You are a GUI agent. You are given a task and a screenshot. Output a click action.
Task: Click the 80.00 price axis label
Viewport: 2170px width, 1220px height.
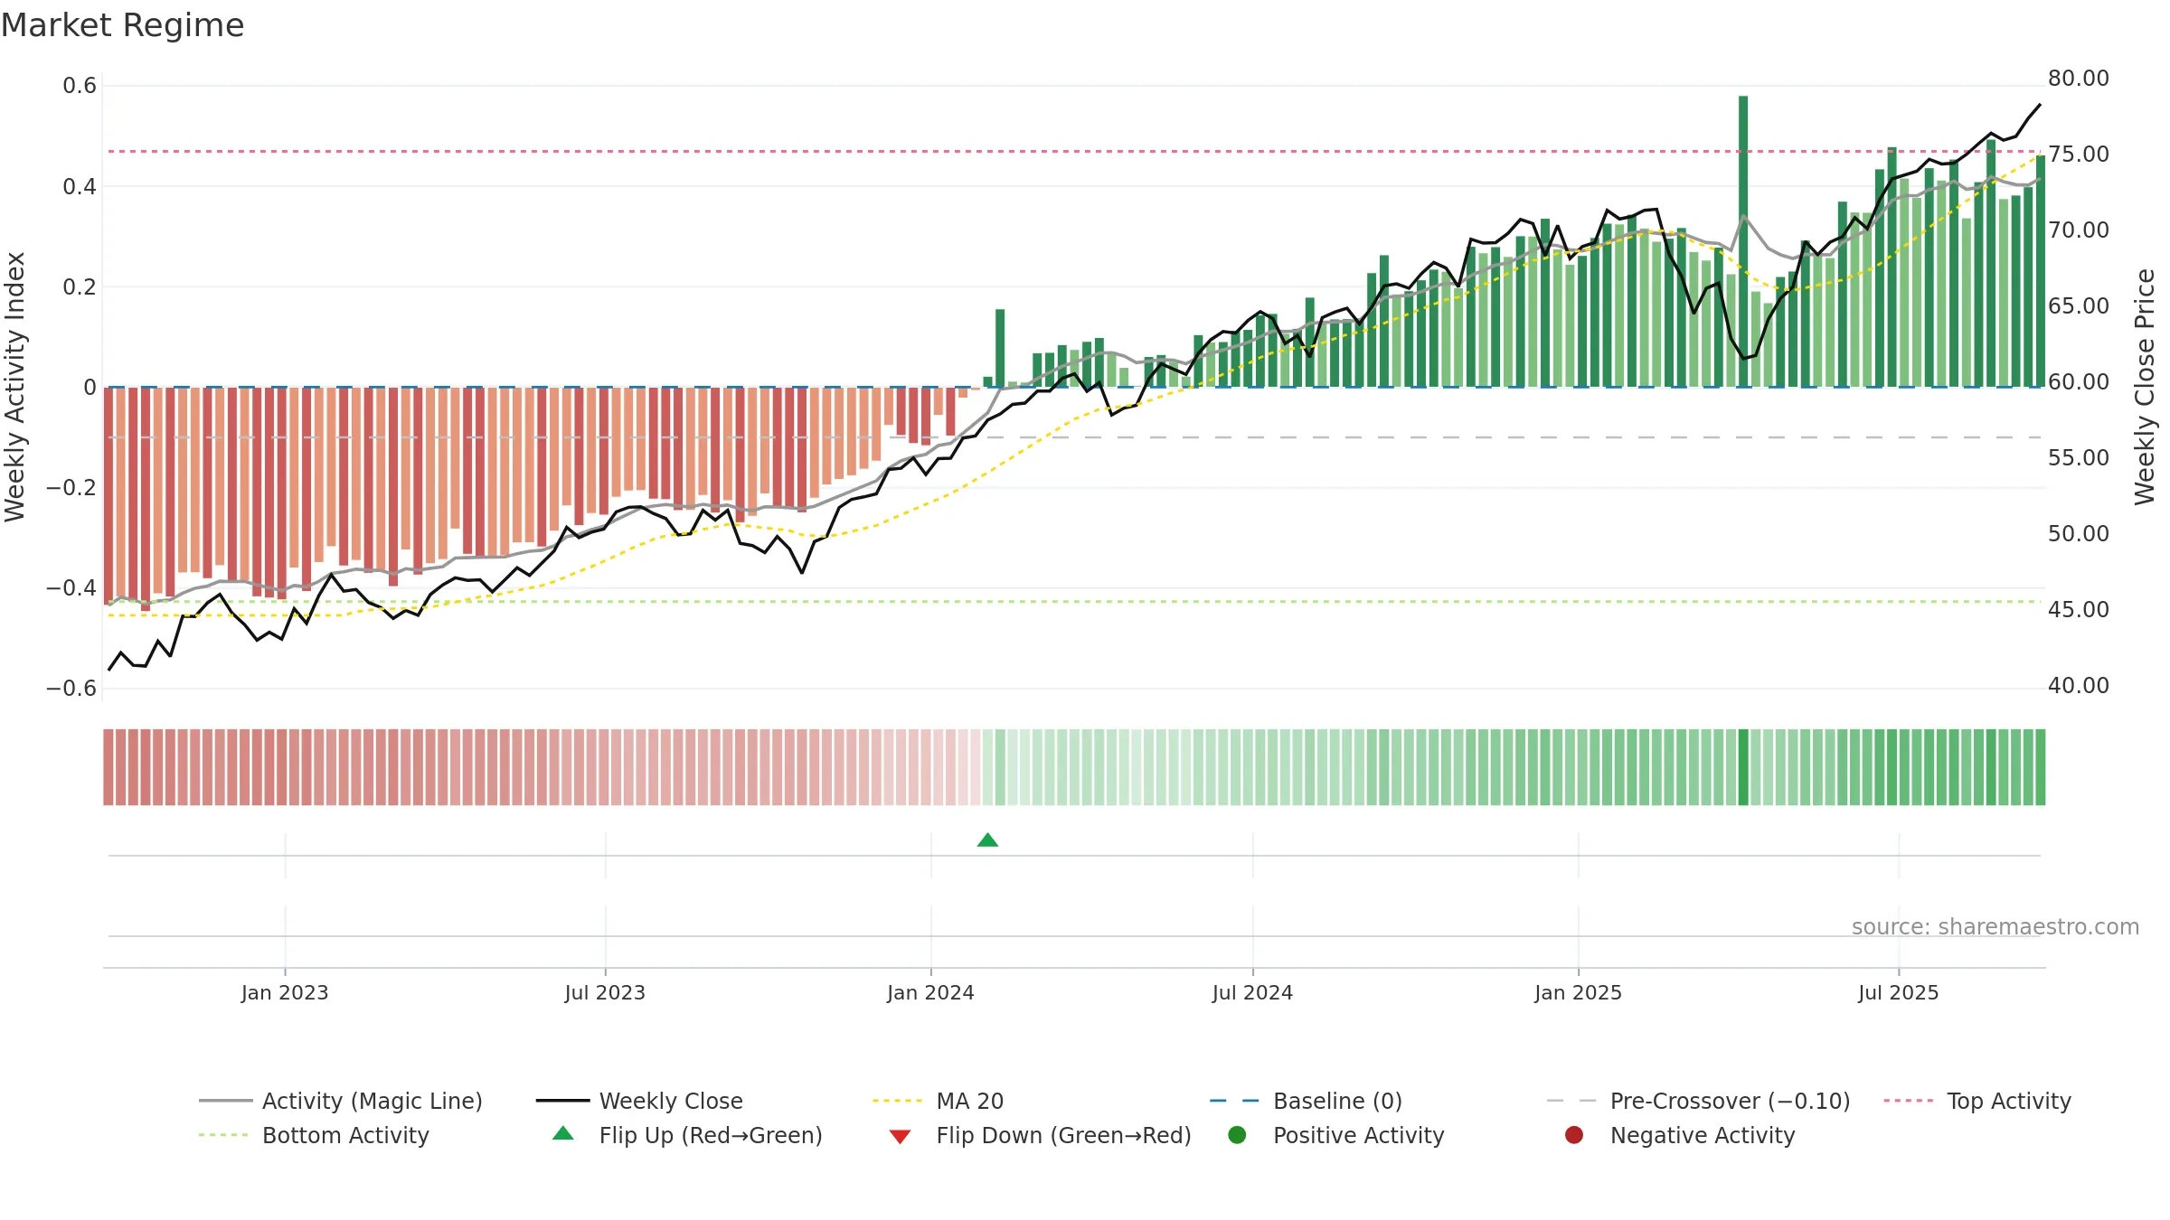pyautogui.click(x=2079, y=79)
